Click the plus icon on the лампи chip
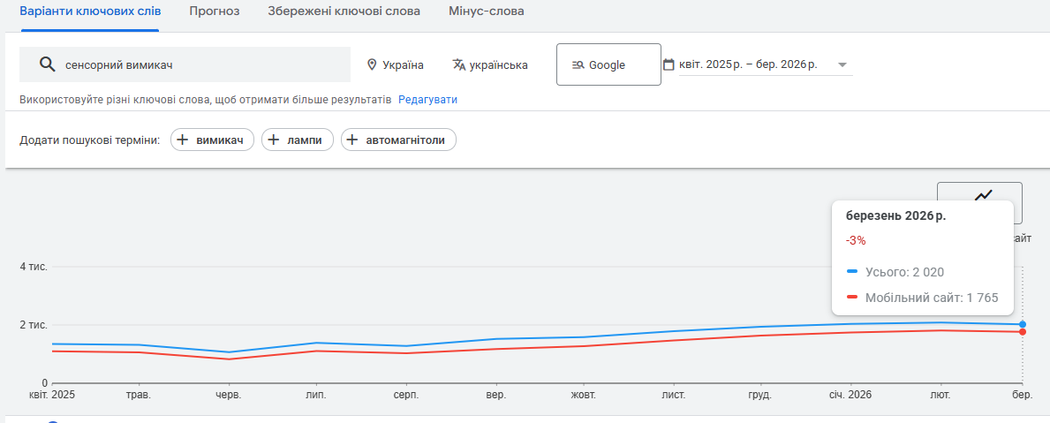The height and width of the screenshot is (423, 1050). (x=274, y=140)
